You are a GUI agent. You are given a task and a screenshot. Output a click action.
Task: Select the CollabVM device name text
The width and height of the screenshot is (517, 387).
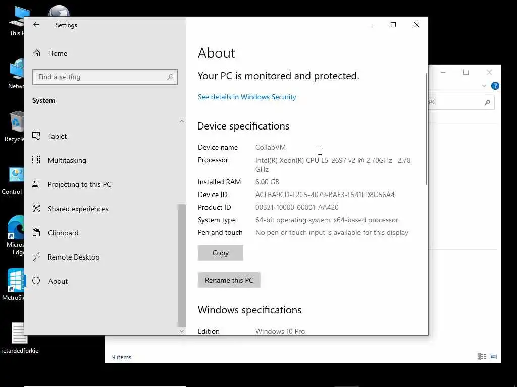coord(271,147)
